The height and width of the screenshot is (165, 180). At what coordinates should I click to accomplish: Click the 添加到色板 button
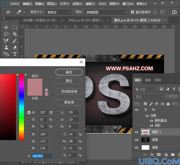pyautogui.click(x=69, y=91)
